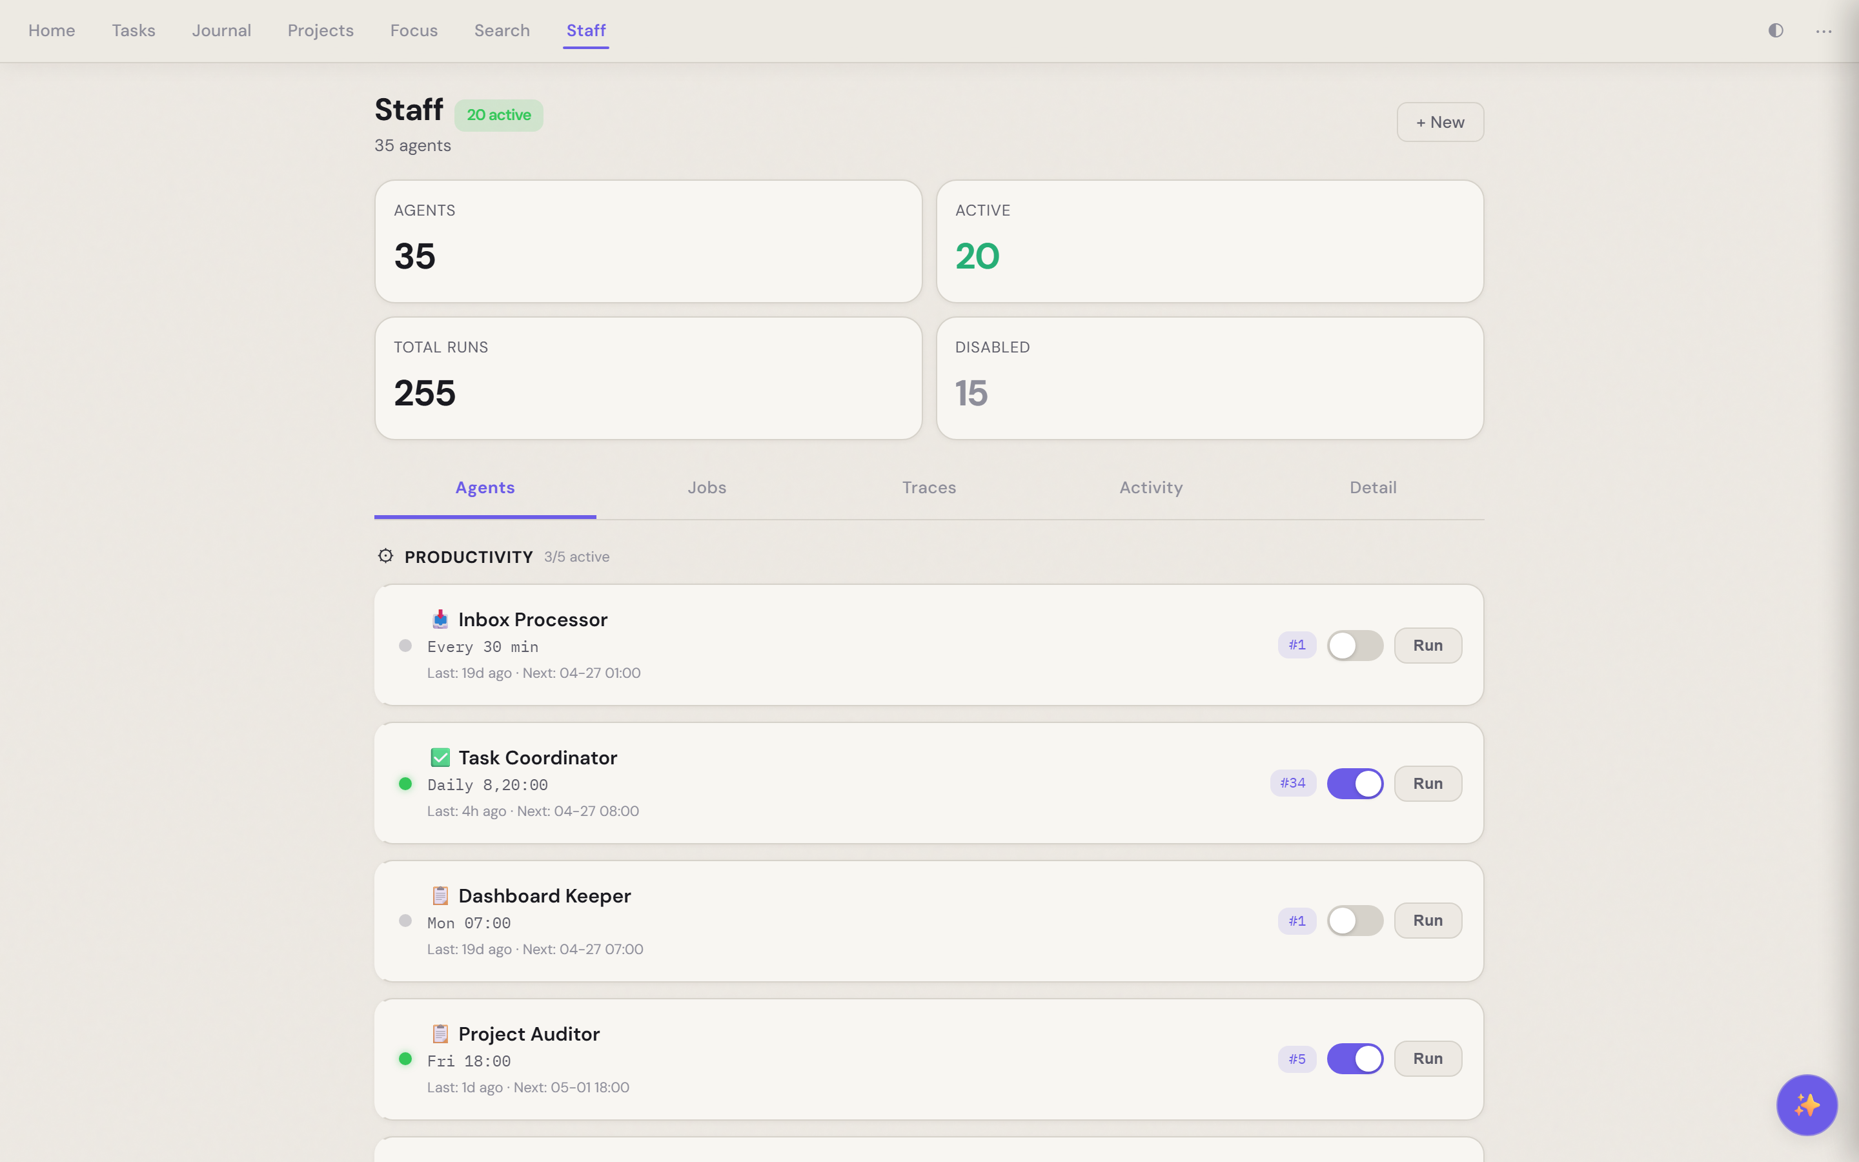1859x1162 pixels.
Task: Click the 'Every 30 min' schedule text
Action: coord(482,647)
